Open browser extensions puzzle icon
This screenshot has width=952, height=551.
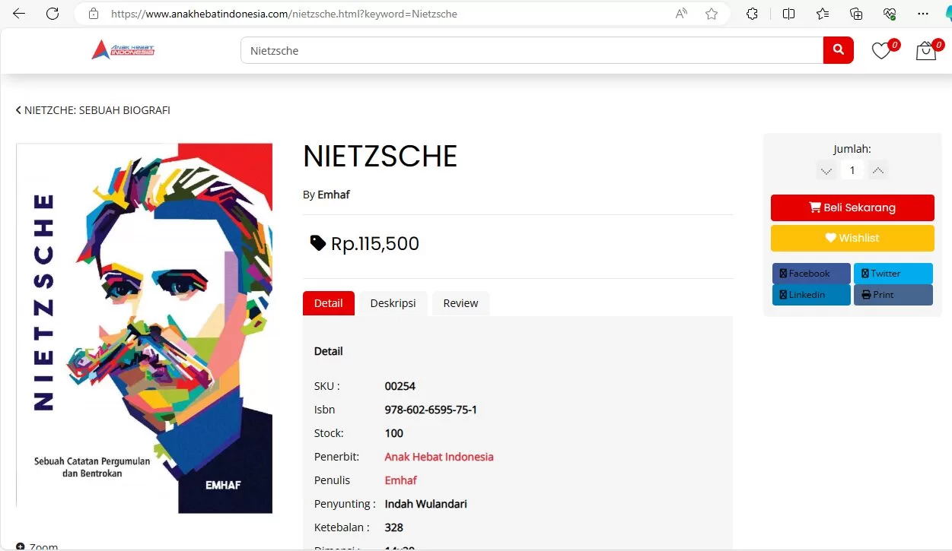pos(753,14)
